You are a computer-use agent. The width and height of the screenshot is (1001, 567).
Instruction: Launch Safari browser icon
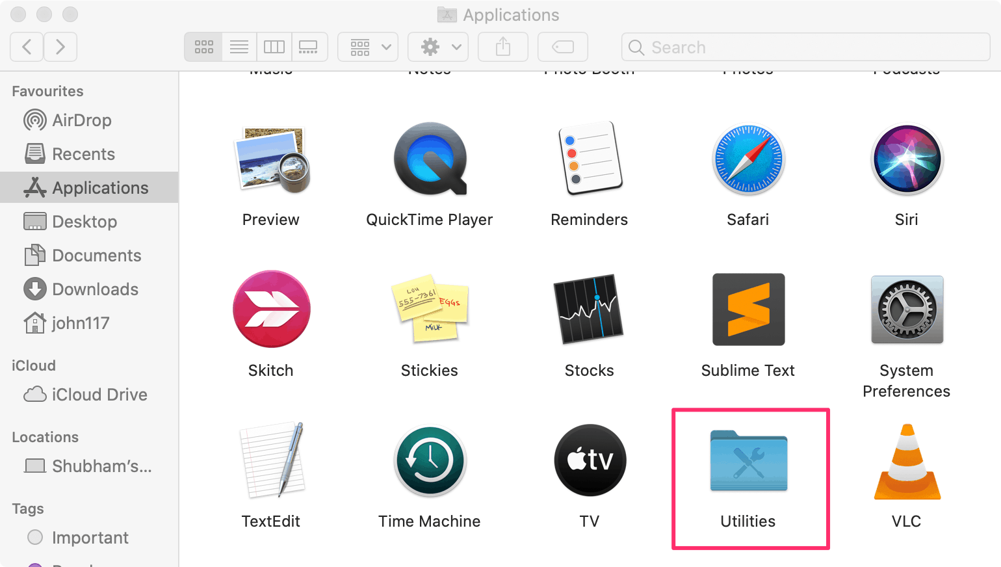[x=748, y=159]
